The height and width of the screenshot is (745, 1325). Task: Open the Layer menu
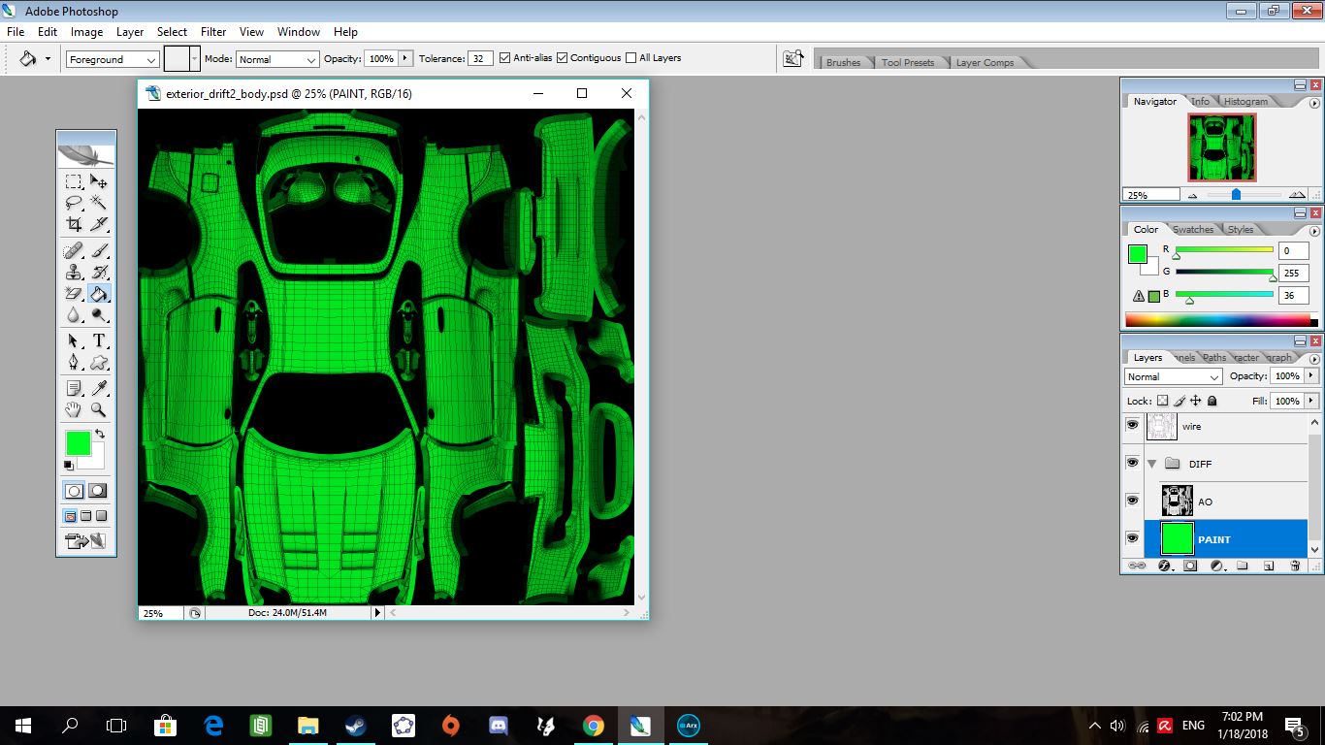pos(130,32)
